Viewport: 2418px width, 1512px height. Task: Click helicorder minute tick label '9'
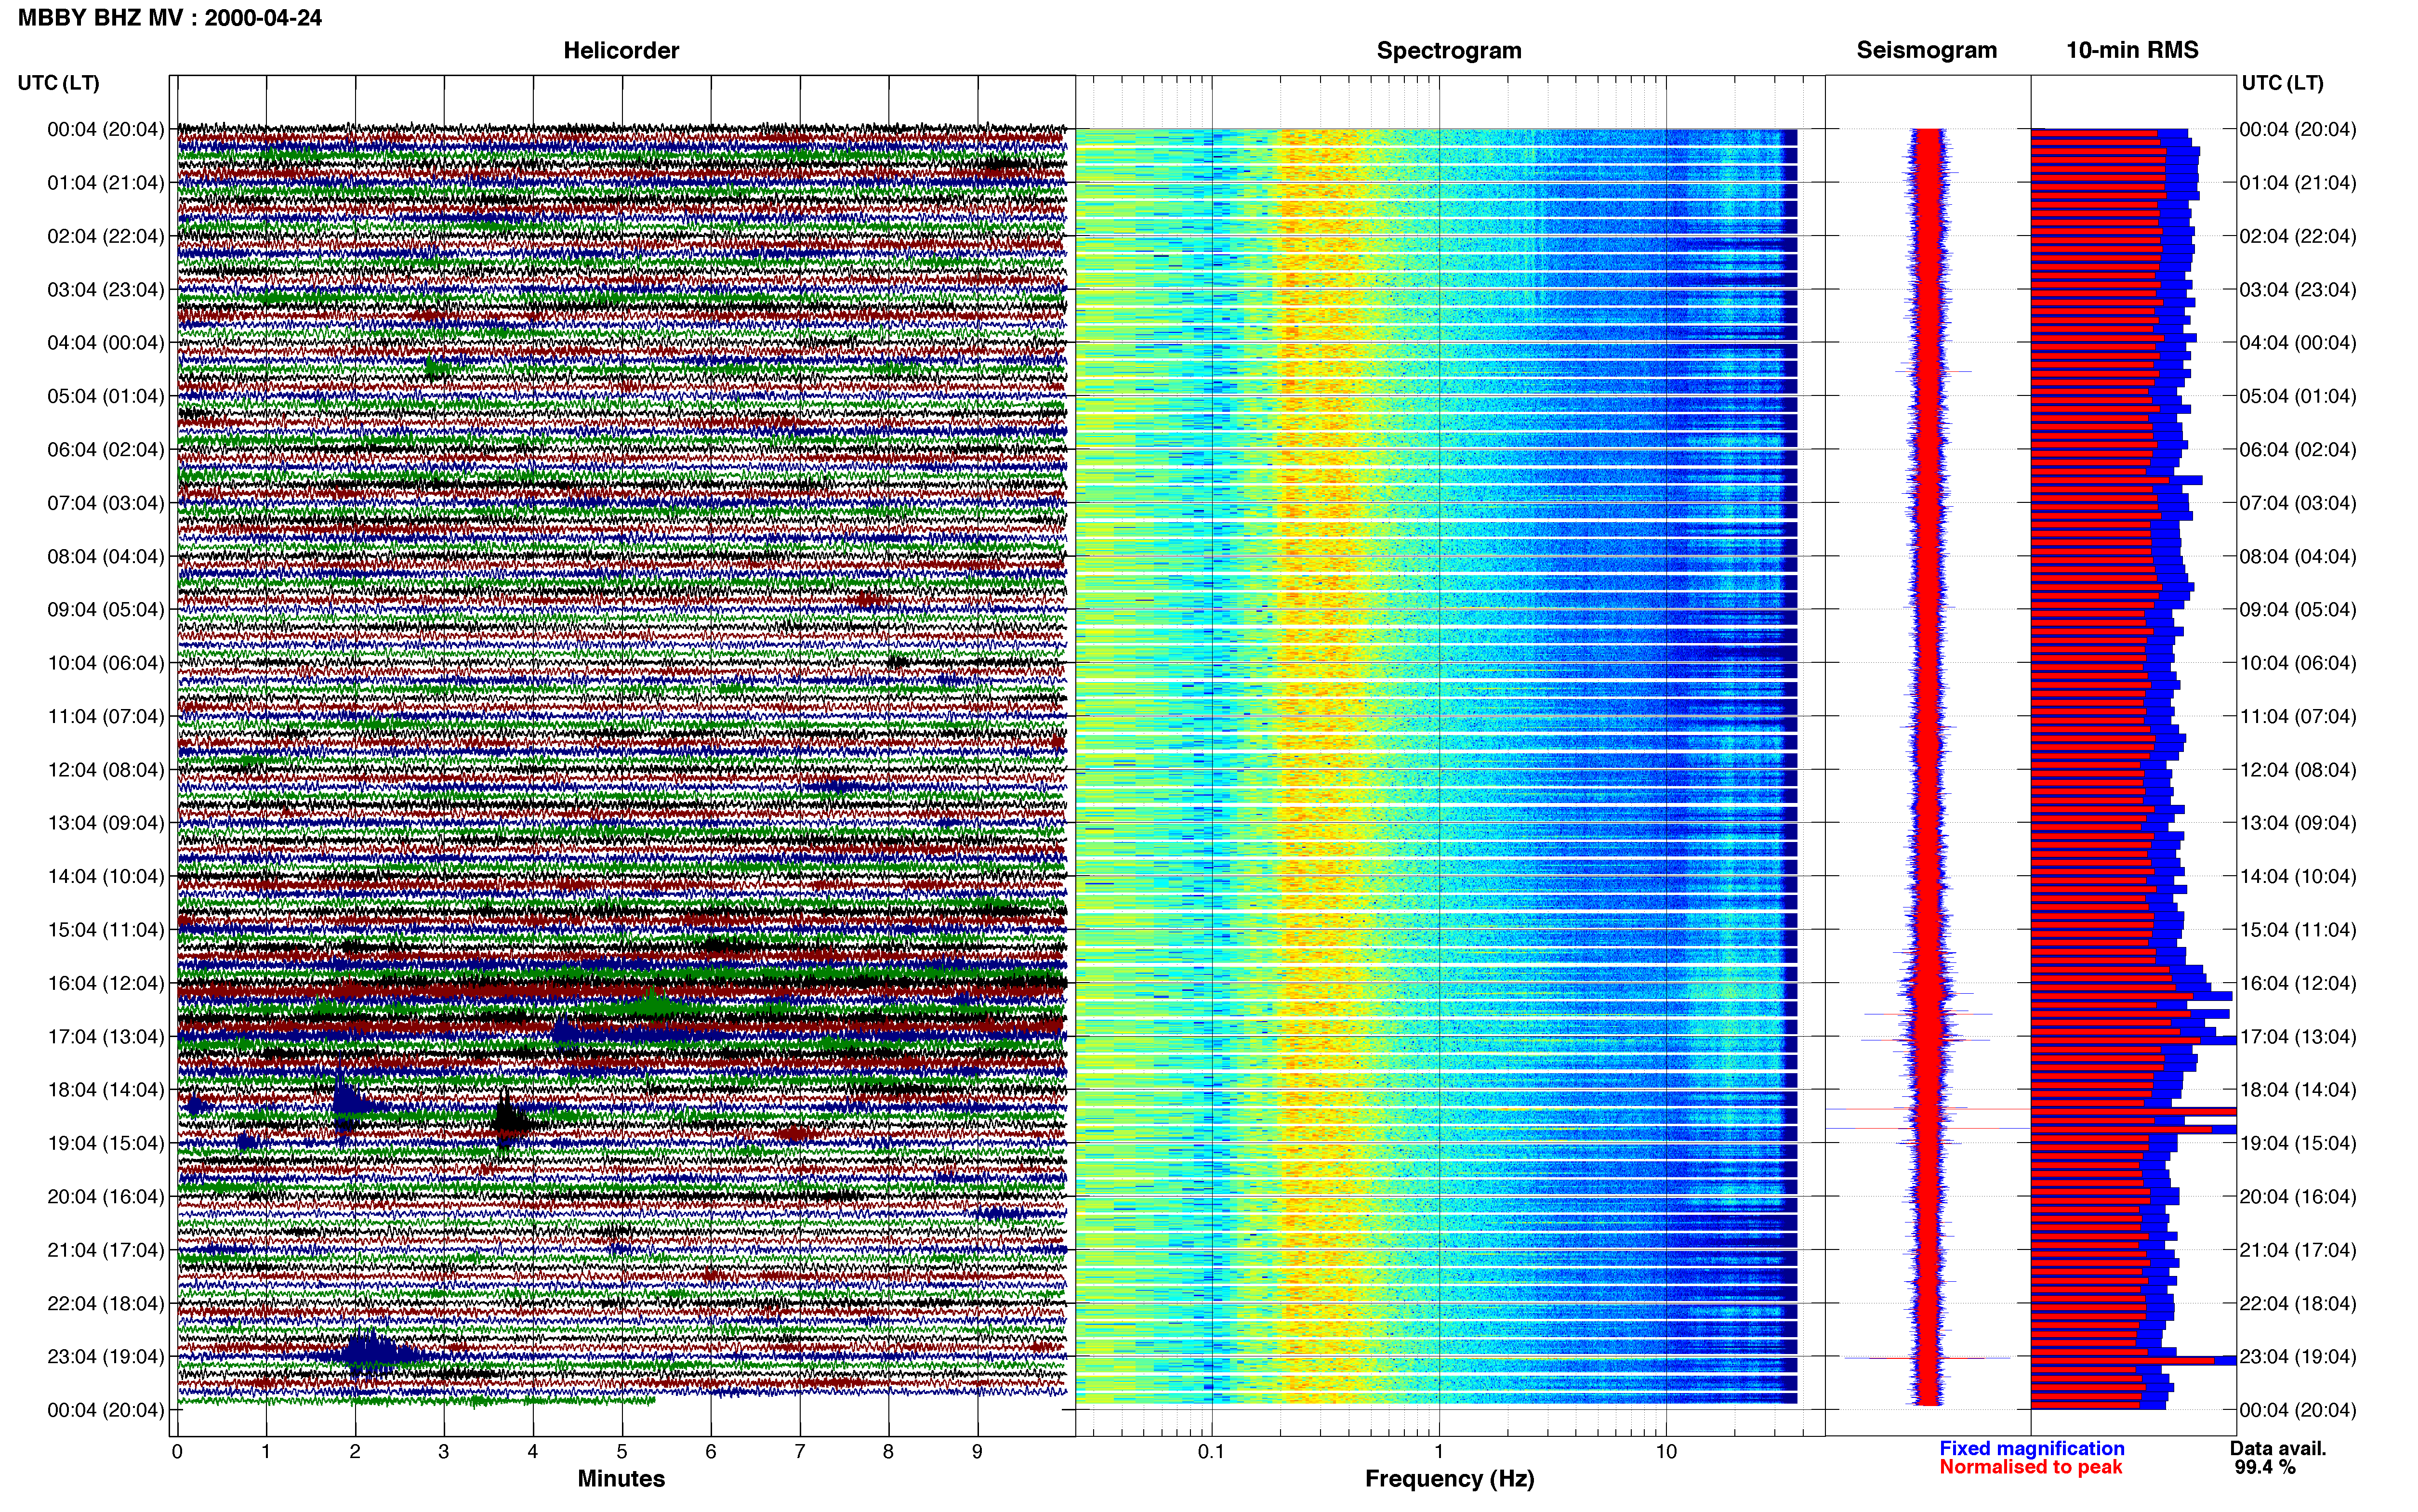977,1451
